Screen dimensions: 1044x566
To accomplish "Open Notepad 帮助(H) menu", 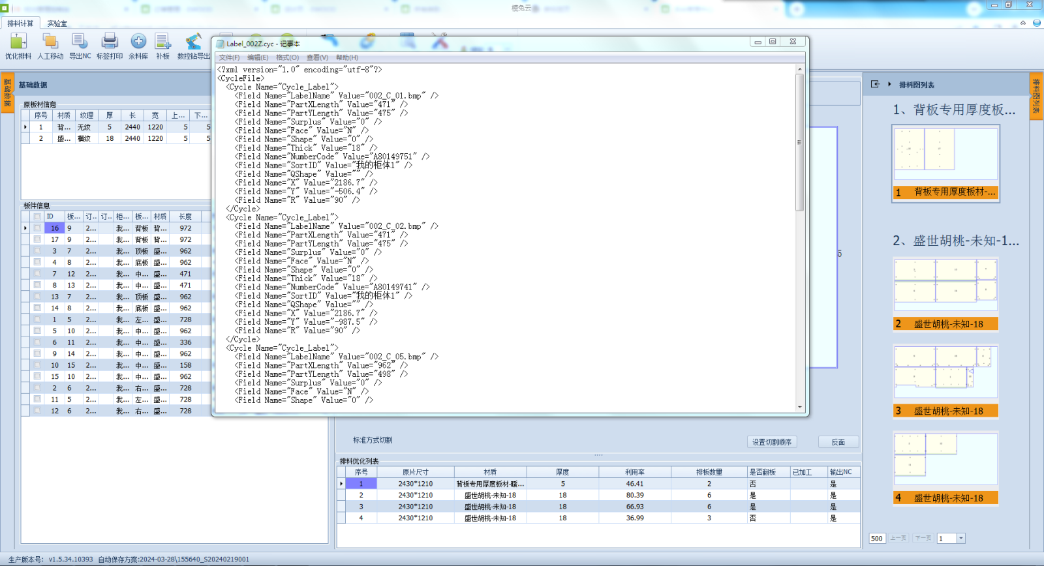I will pyautogui.click(x=346, y=57).
